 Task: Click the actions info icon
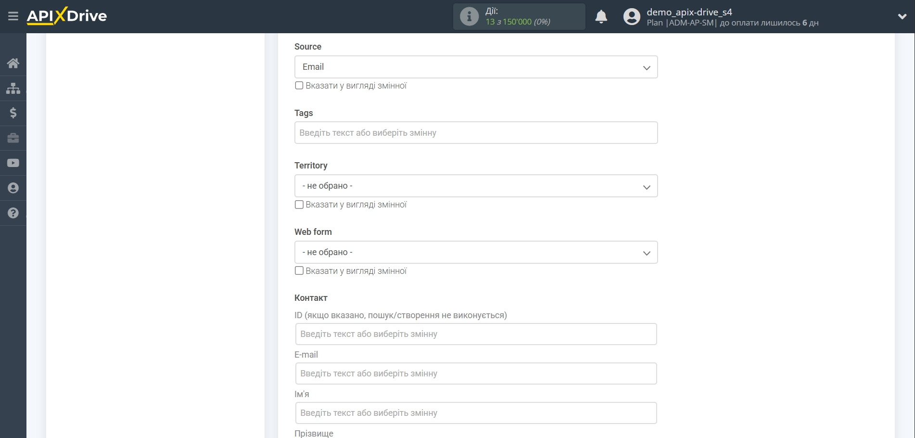pos(469,16)
